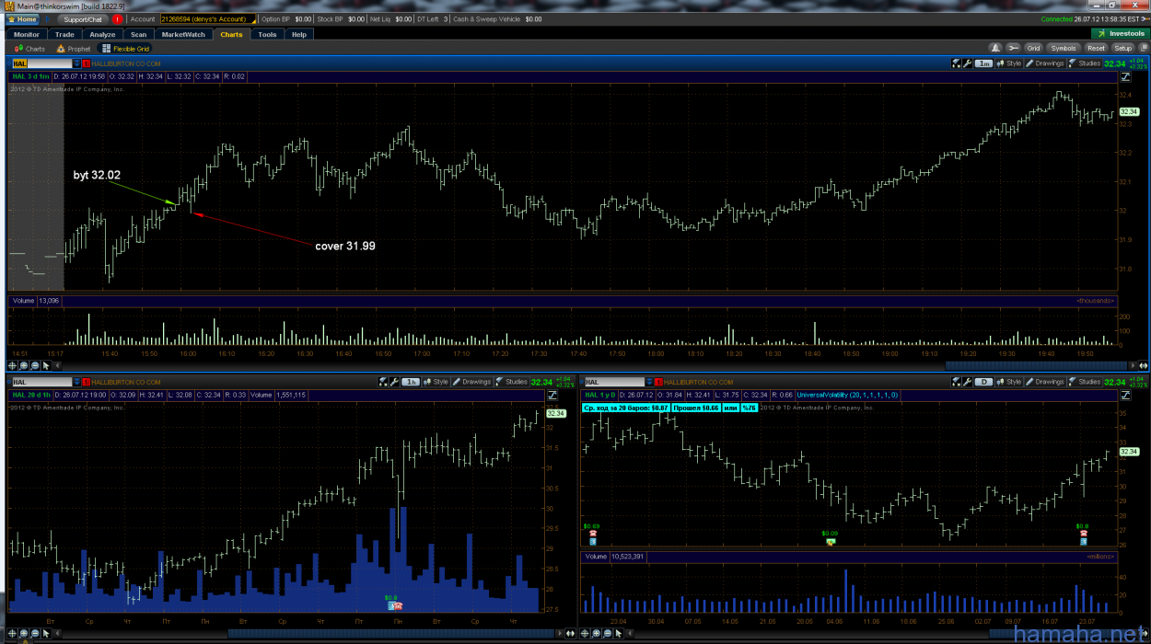Image resolution: width=1151 pixels, height=644 pixels.
Task: Open Drawings menu of bottom-left chart
Action: pos(472,382)
